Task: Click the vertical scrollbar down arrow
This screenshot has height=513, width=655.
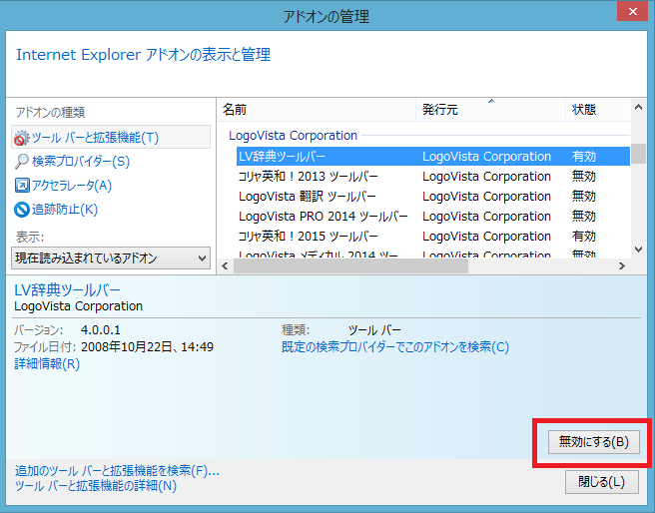Action: [x=638, y=250]
